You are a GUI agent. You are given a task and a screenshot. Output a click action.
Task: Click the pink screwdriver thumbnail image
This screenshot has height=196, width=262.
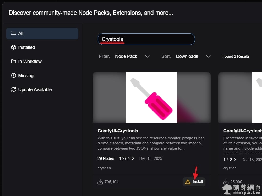(x=151, y=97)
